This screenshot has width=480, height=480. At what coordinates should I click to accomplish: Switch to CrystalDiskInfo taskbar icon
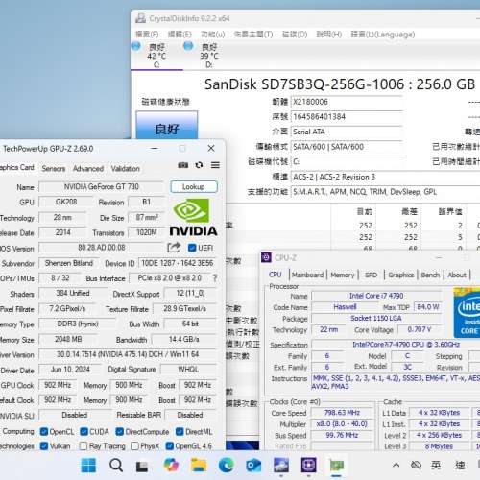click(x=281, y=466)
